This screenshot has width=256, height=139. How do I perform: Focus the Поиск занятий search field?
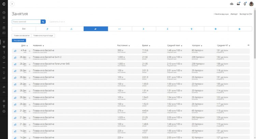coord(26,22)
